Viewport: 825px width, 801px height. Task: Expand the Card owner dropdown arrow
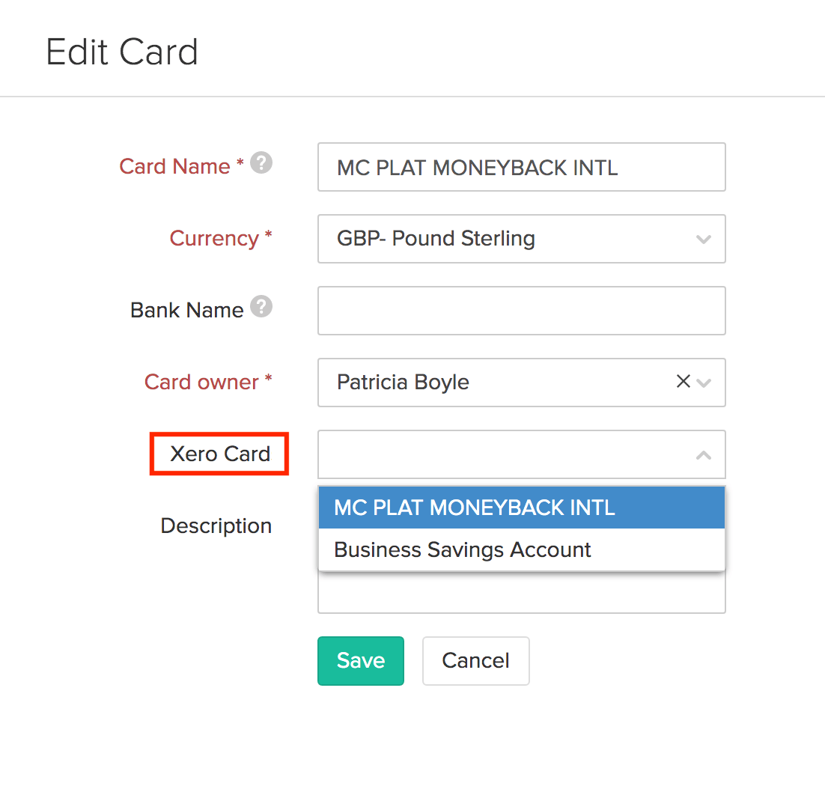tap(703, 383)
